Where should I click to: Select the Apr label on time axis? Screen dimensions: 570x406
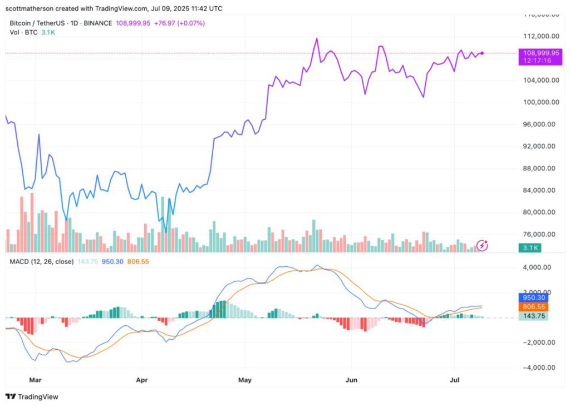[142, 380]
